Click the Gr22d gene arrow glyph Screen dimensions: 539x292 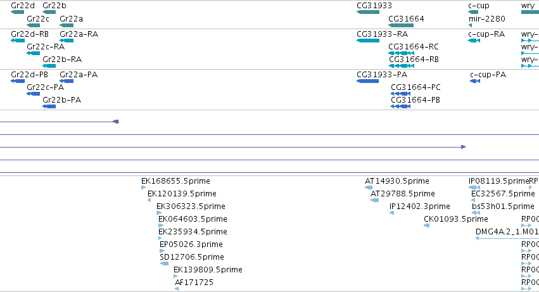pos(18,12)
